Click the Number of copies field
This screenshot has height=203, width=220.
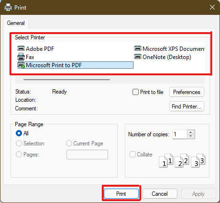pos(180,134)
